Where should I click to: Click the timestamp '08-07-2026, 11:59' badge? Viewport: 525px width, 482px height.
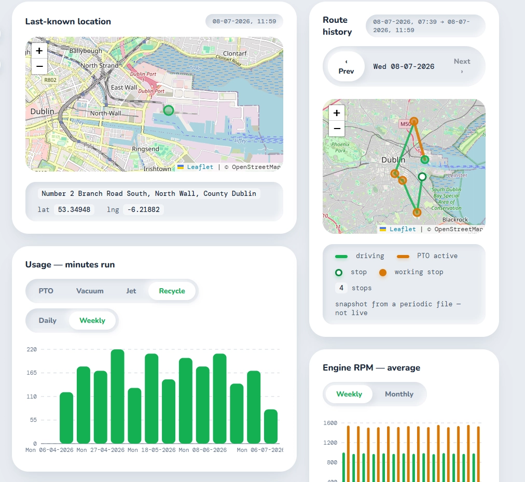tap(244, 21)
